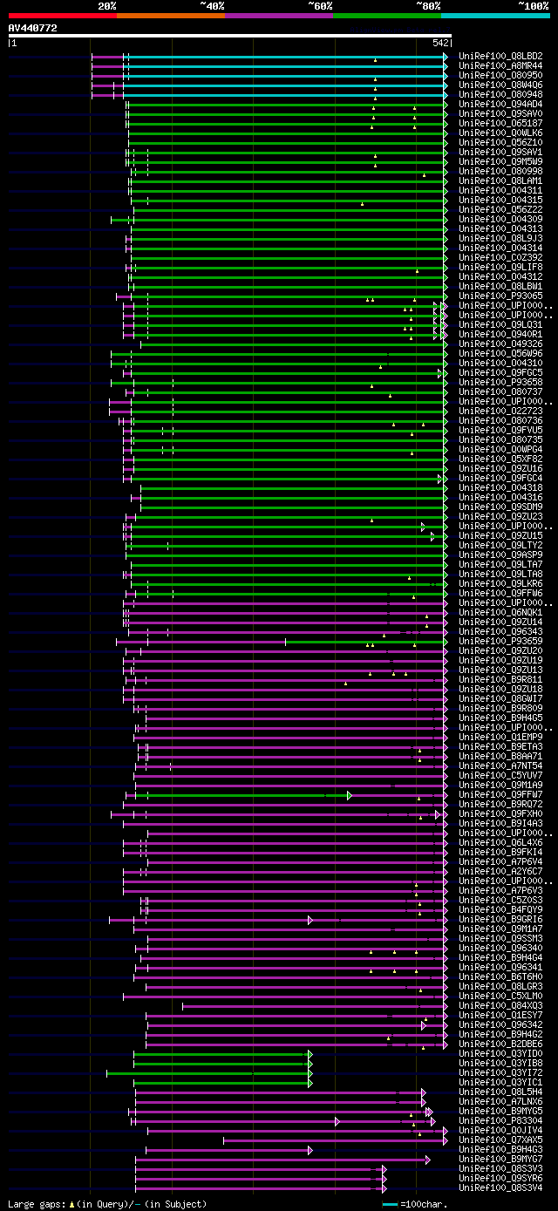Click label UniRef100_O65187
The image size is (558, 1211).
(x=500, y=124)
